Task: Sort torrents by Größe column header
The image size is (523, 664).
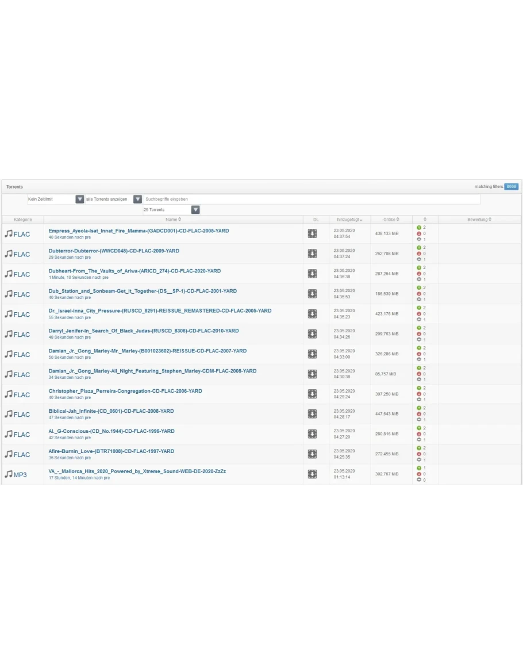Action: click(x=391, y=220)
